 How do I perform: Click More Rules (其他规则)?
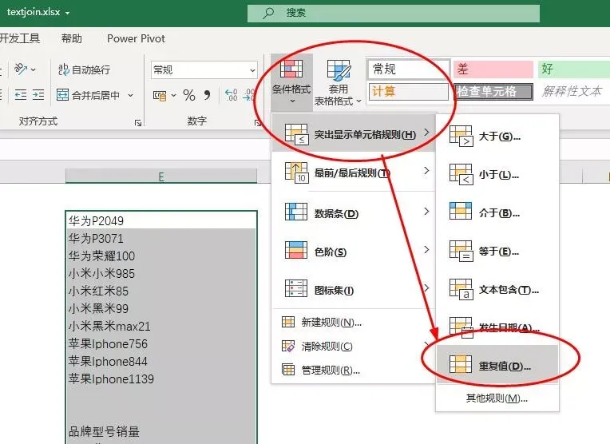[497, 398]
